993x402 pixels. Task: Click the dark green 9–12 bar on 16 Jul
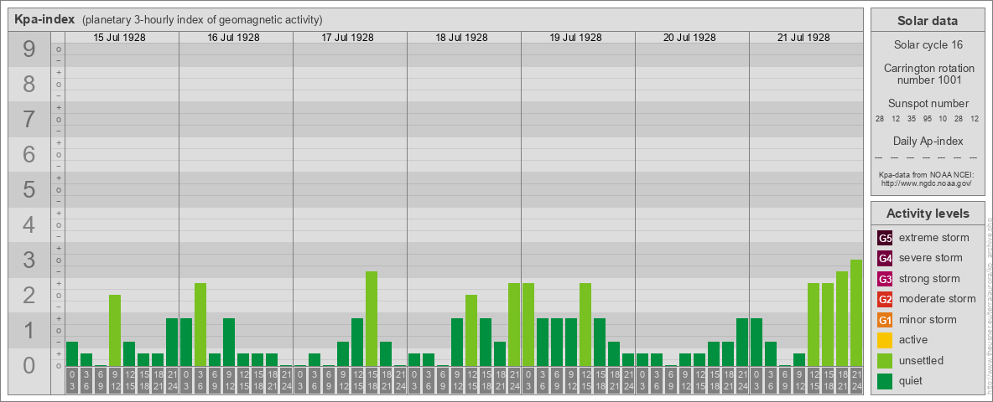pos(229,342)
